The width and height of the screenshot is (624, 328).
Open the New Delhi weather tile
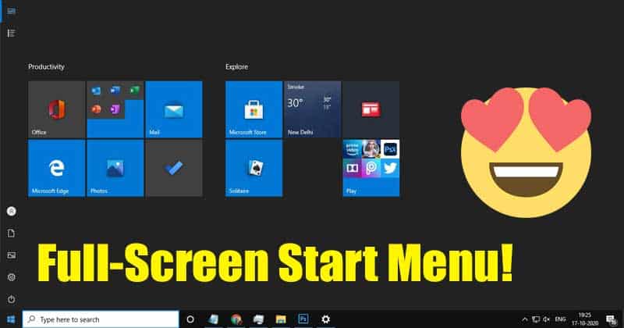(x=313, y=109)
